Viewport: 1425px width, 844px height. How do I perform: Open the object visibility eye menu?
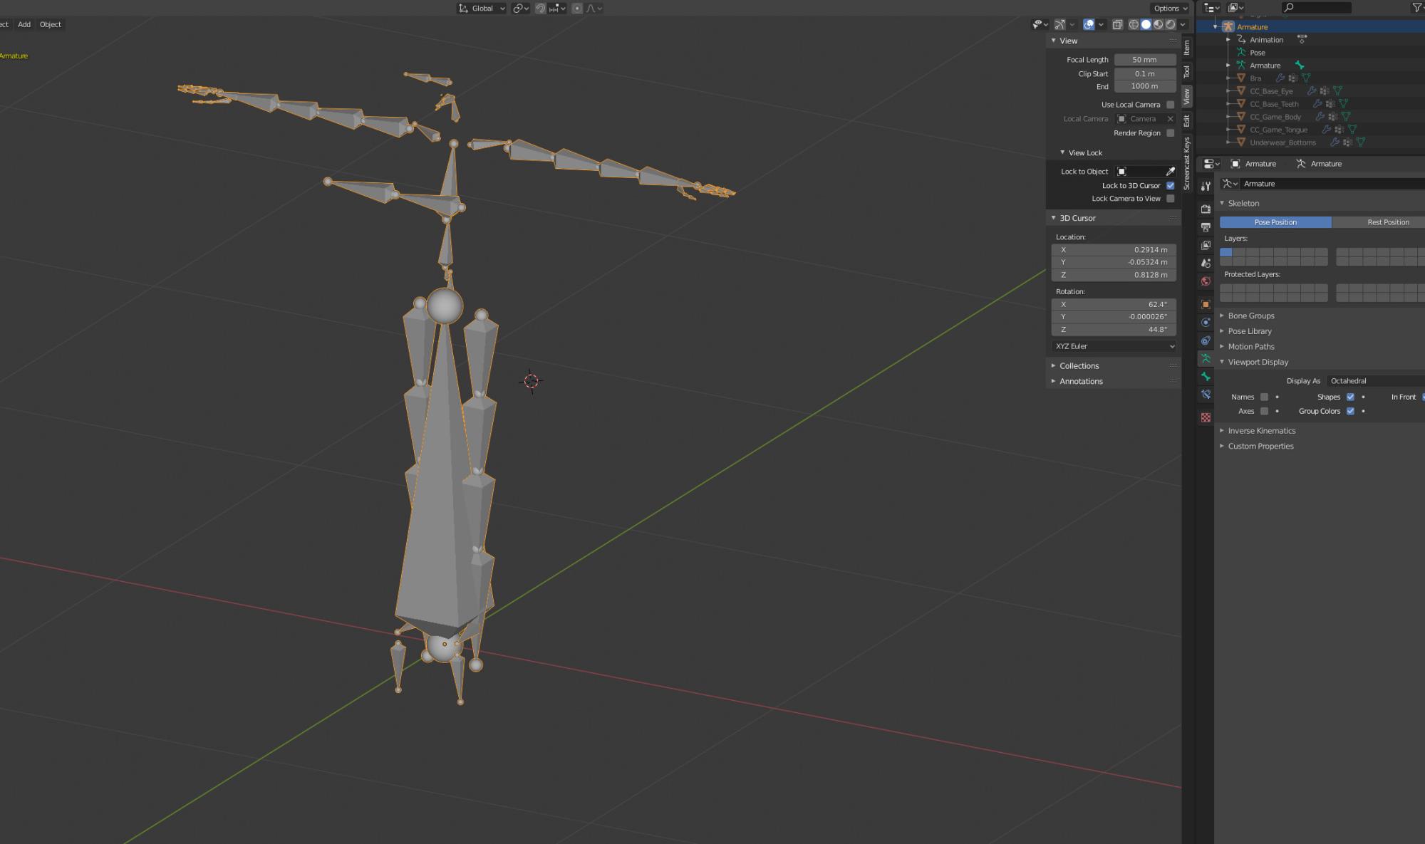click(1040, 25)
